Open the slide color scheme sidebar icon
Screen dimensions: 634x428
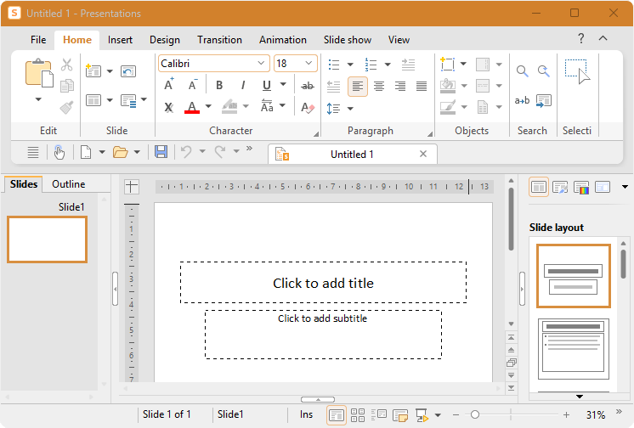581,187
